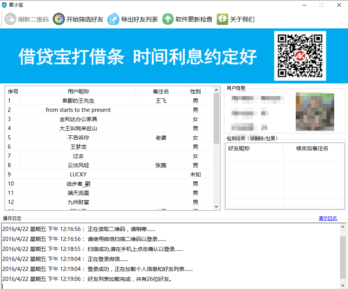
Task: Open the About Us (关于我们) info icon
Action: (222, 19)
